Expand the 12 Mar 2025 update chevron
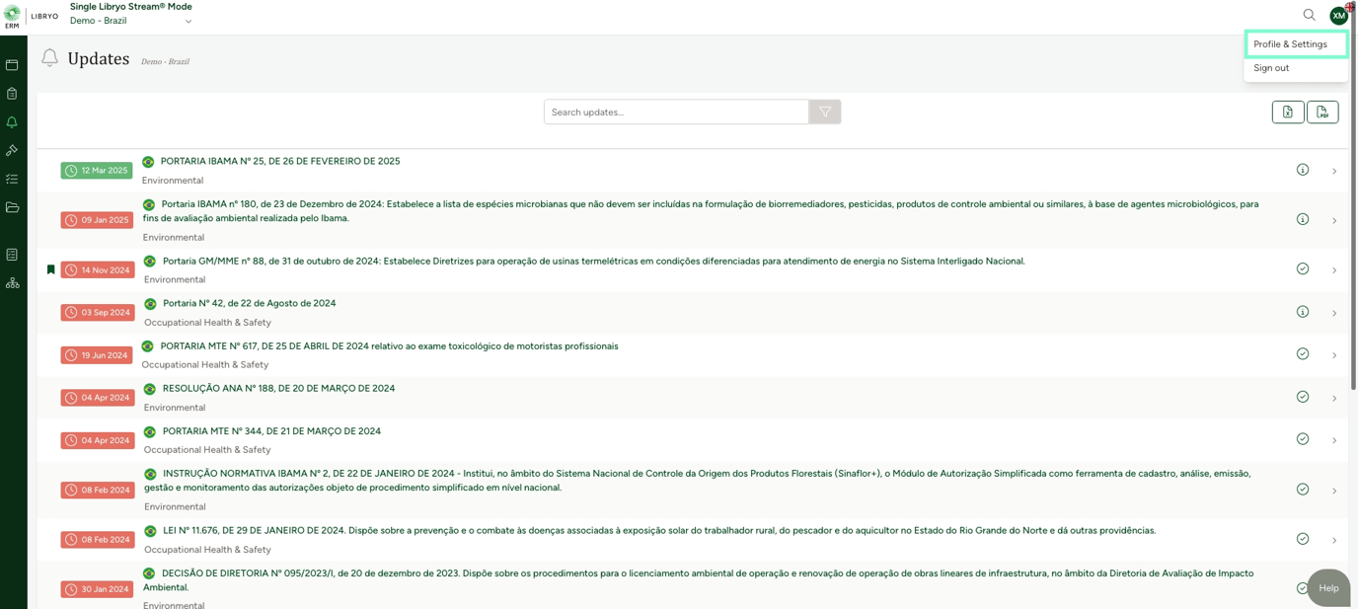Viewport: 1358px width, 609px height. coord(1334,172)
